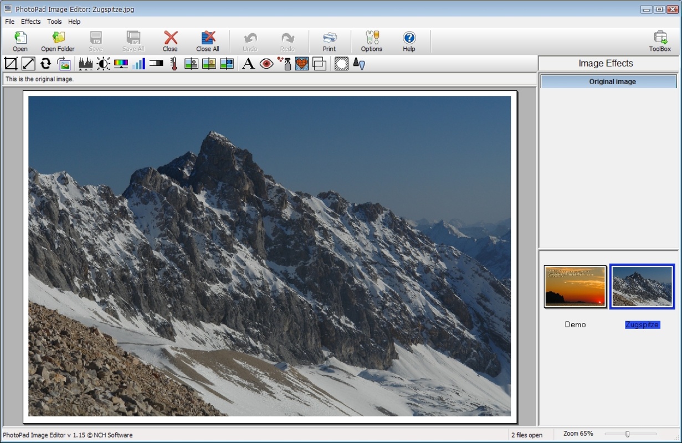Click the Resize image icon
Screen dimensions: 682x443
coord(28,64)
